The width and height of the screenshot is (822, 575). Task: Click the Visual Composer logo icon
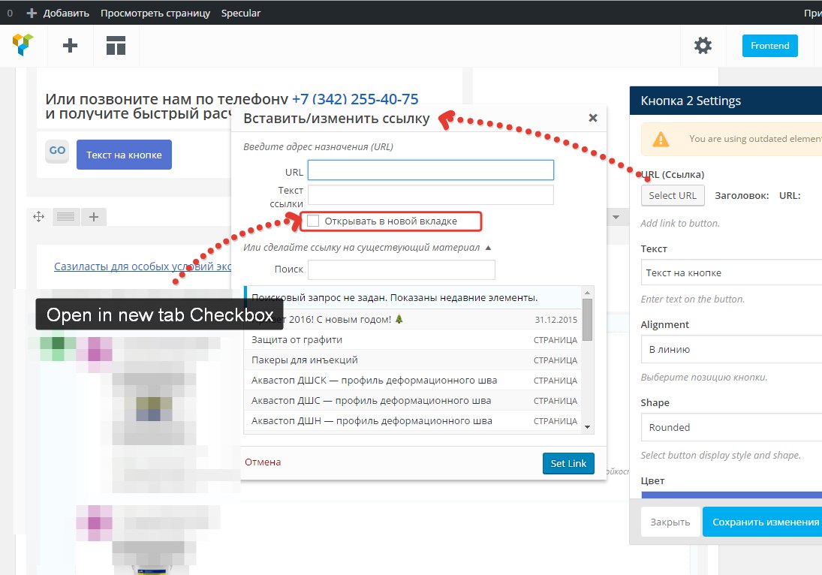point(23,44)
